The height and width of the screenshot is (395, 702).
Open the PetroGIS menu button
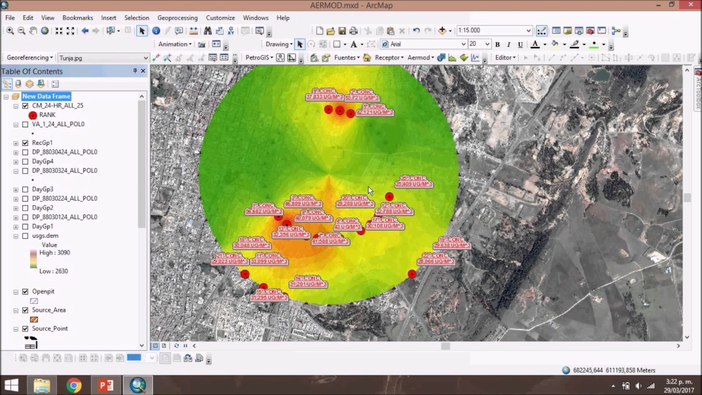click(x=259, y=58)
